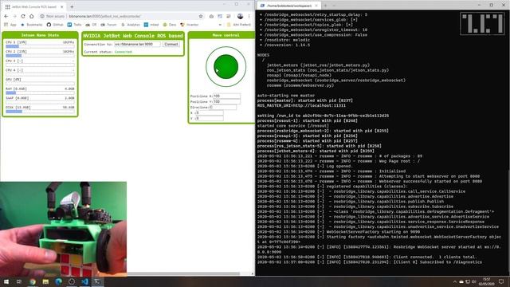
Task: Open the terminal tab dropdown arrow
Action: pos(334,6)
